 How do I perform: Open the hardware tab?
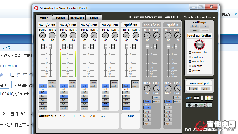coord(77,18)
